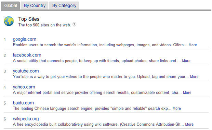Expand More for wikipedia.org description
This screenshot has height=130, width=212.
[189, 124]
